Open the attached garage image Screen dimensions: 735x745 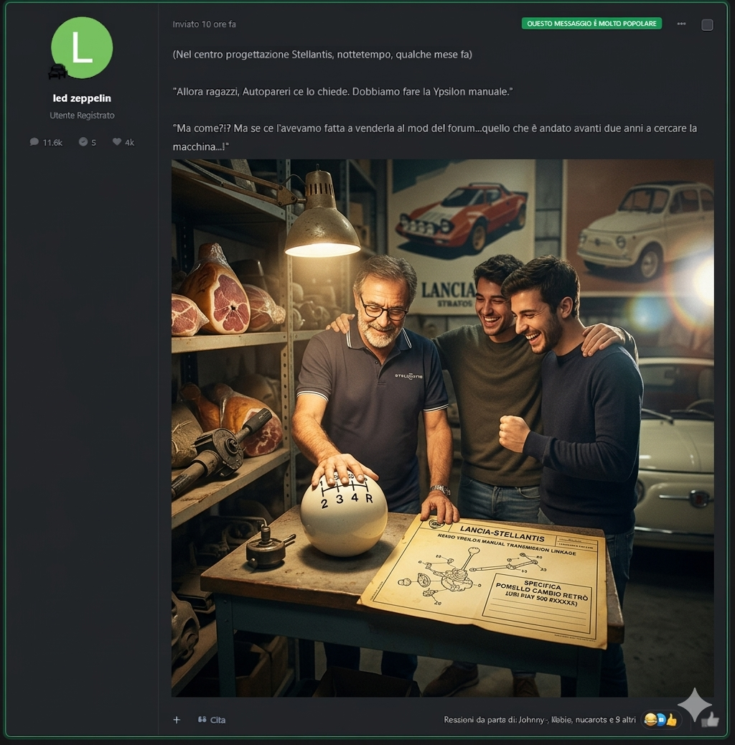(442, 428)
